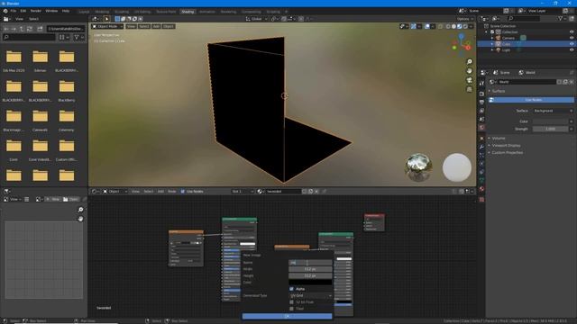The image size is (577, 324).
Task: Click the Use Nodes button in World properties
Action: (531, 100)
